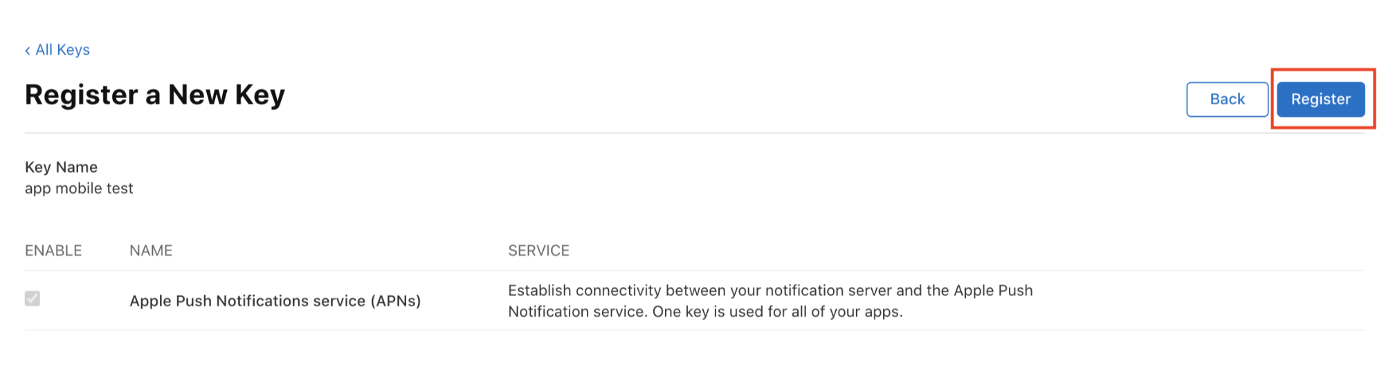Image resolution: width=1384 pixels, height=376 pixels.
Task: Click the NAME column header
Action: coord(151,251)
